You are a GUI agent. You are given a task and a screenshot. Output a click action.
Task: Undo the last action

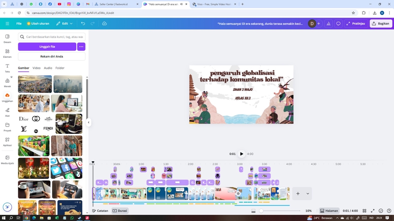tap(83, 24)
